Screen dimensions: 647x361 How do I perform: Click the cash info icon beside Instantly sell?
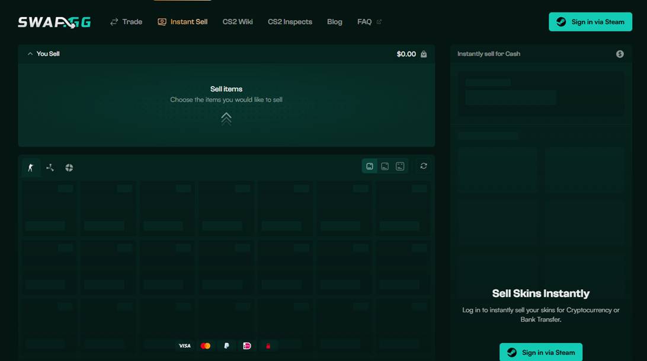(620, 53)
